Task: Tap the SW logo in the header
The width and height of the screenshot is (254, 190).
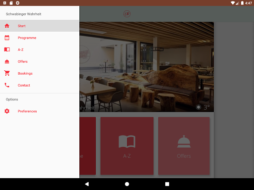Action: coord(127,14)
